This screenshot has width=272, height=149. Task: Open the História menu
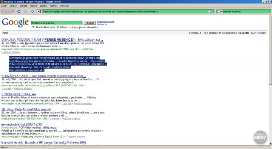[34, 6]
